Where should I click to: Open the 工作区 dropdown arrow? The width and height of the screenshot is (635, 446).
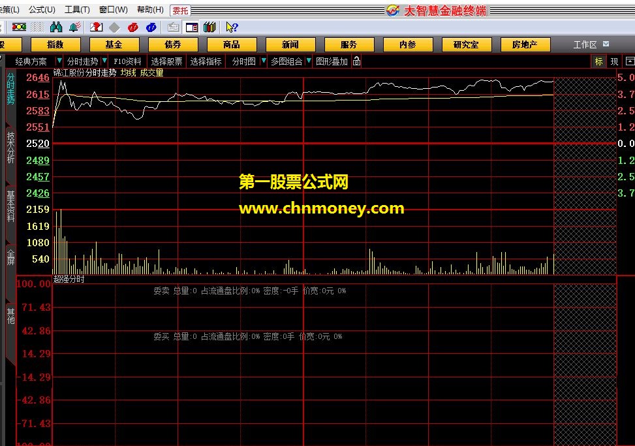tap(606, 44)
